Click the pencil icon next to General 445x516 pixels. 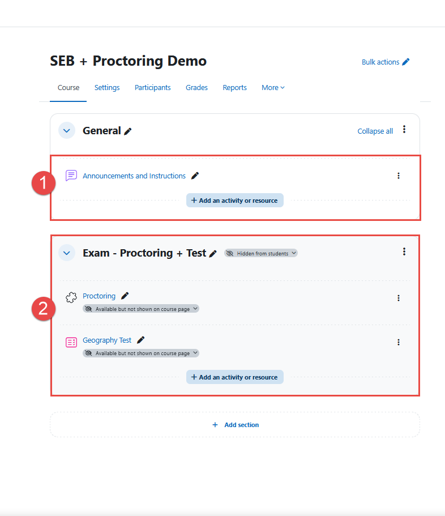click(x=128, y=131)
